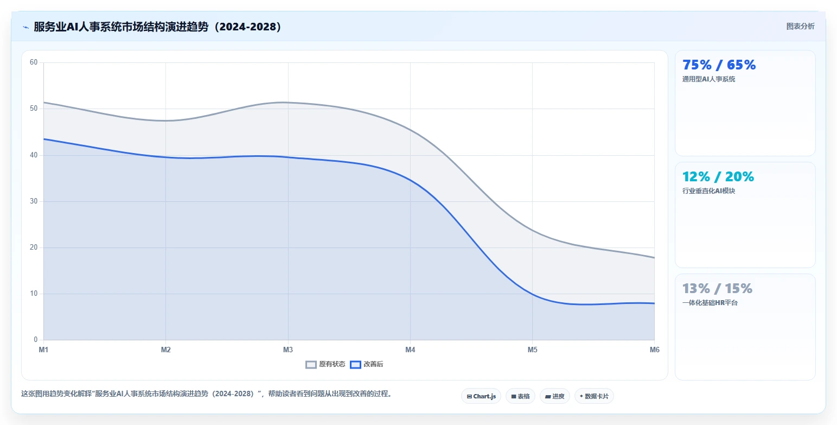Click the lightning icon beside the chart title
This screenshot has height=425, width=837.
tap(25, 27)
